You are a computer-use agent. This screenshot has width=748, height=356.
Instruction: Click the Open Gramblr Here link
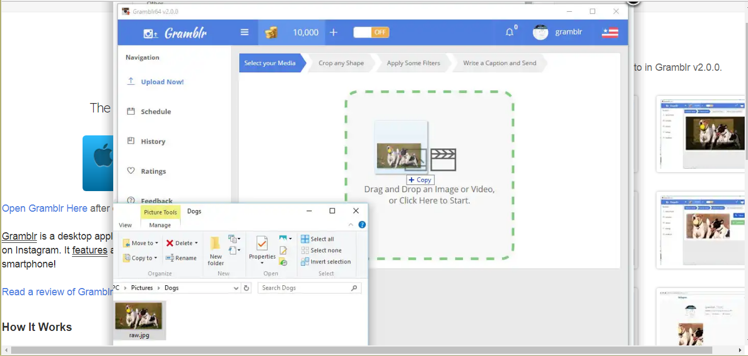45,208
